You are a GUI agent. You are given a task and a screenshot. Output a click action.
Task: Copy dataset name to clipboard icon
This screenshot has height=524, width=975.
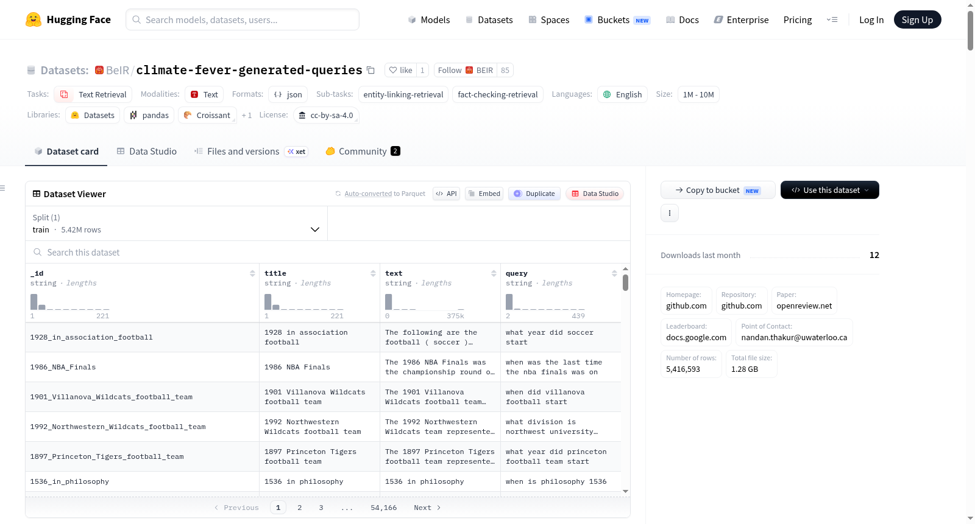(370, 70)
